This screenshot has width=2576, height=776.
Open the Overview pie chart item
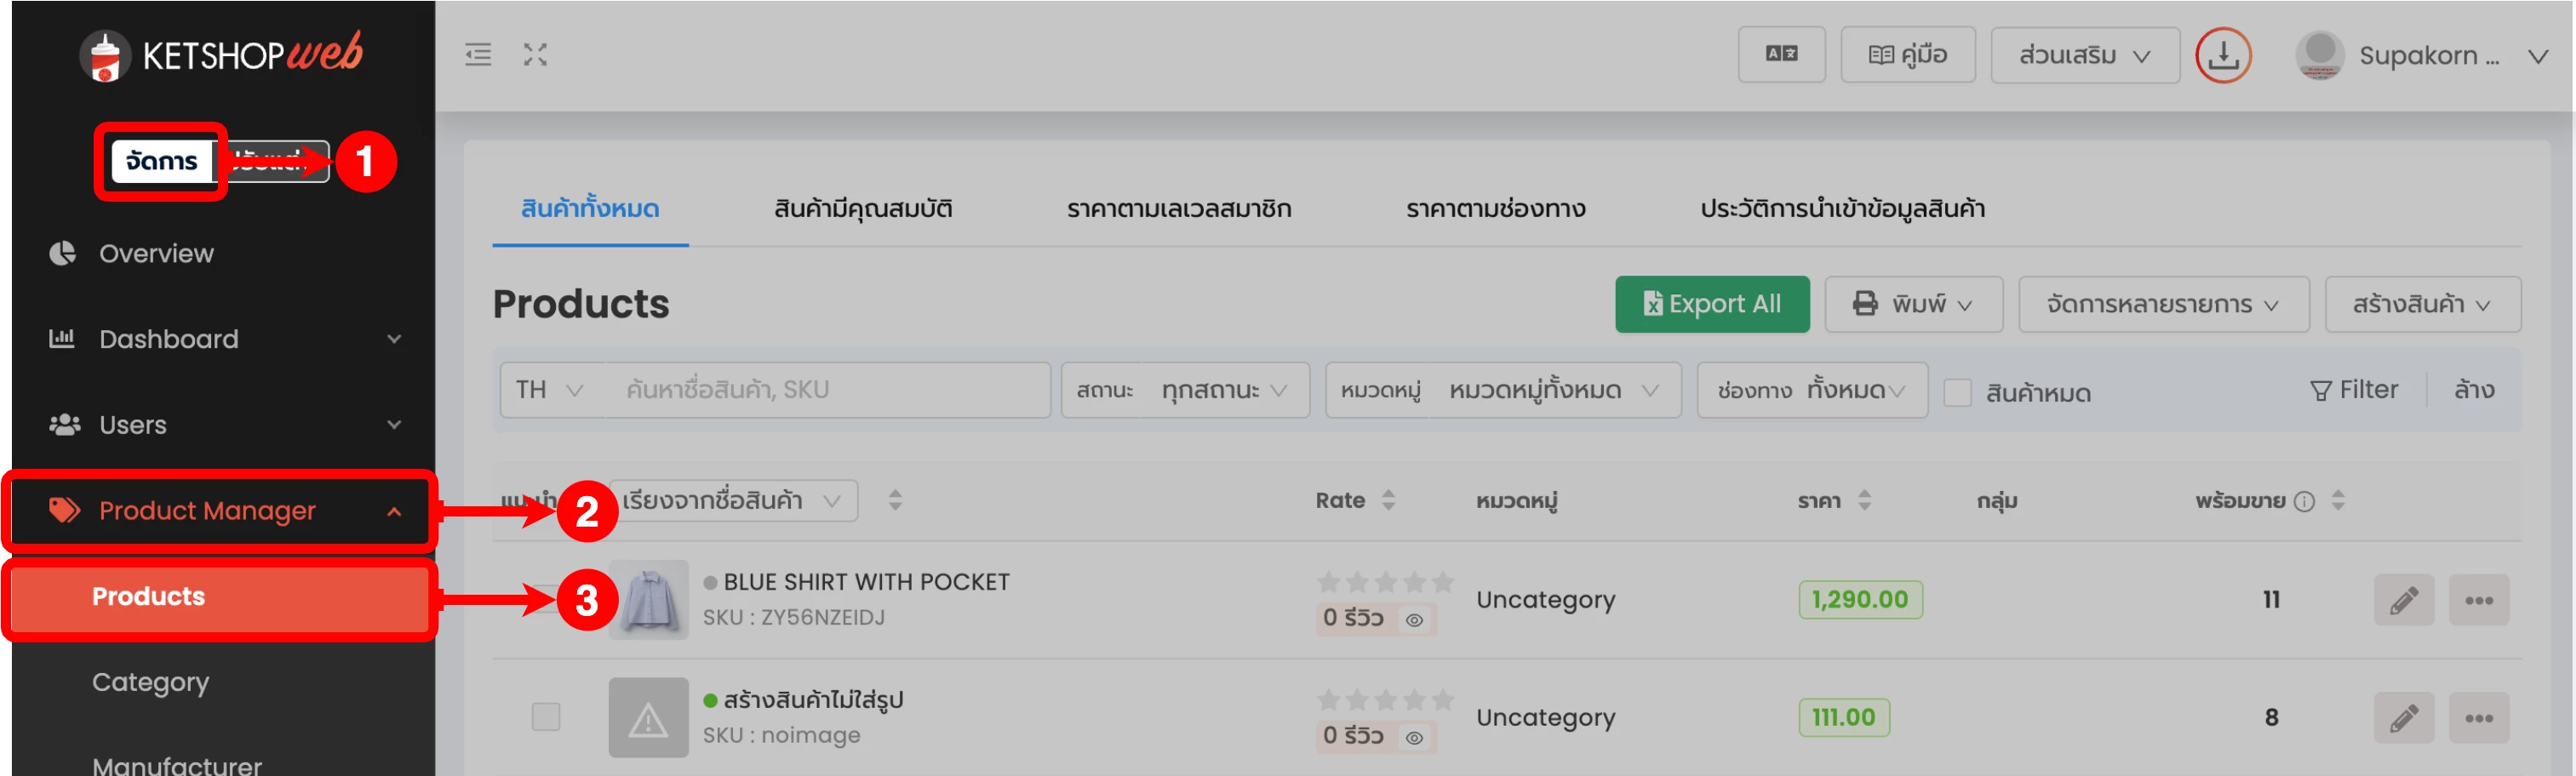point(155,254)
